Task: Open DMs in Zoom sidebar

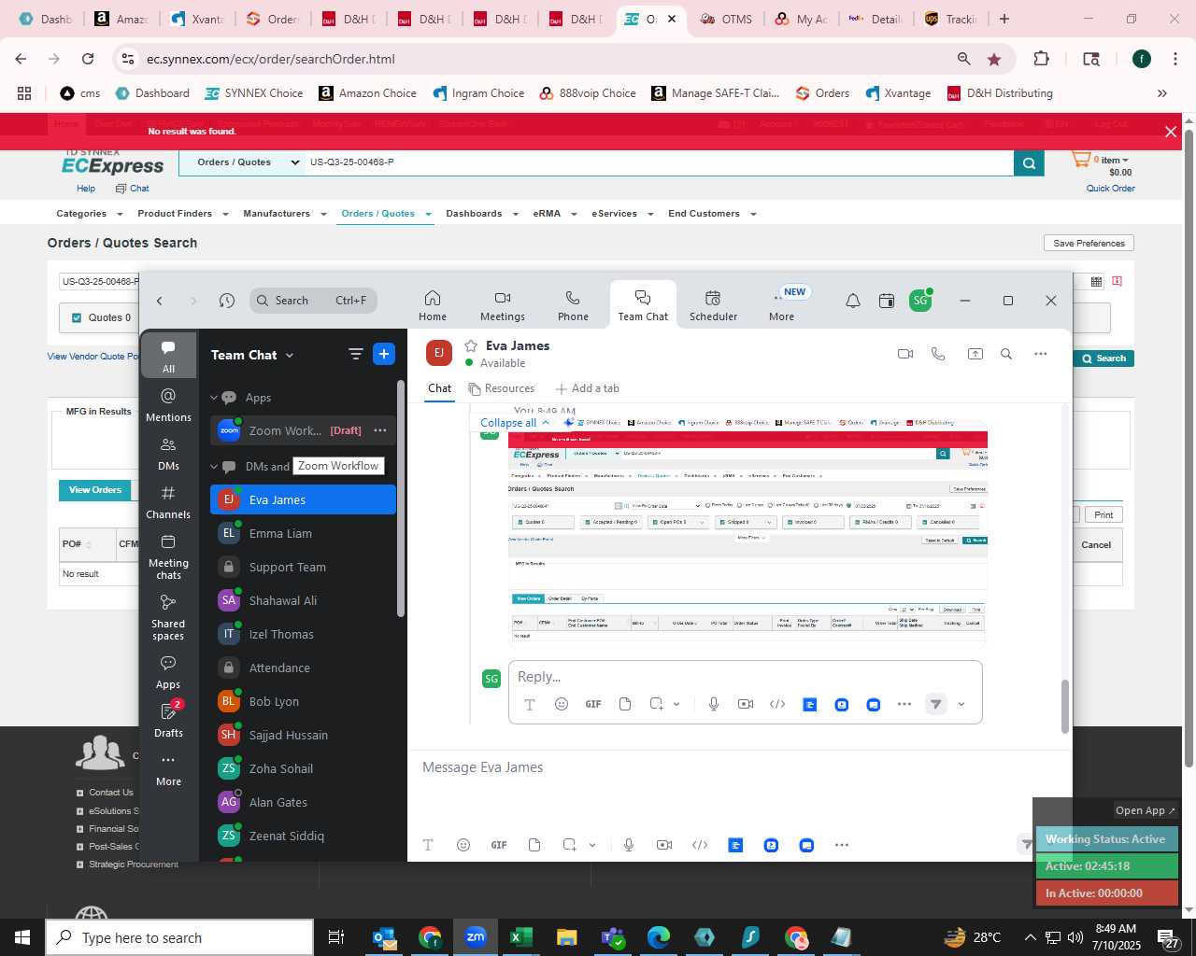Action: (168, 454)
